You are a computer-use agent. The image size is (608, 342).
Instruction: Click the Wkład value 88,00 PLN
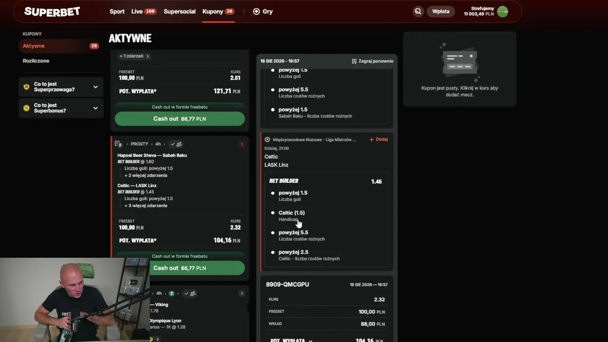pos(373,324)
